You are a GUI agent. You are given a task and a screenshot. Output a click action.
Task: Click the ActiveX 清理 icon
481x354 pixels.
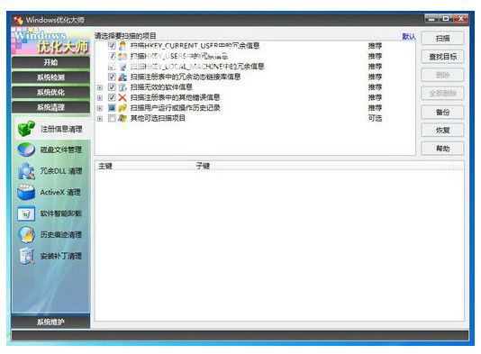(x=26, y=193)
